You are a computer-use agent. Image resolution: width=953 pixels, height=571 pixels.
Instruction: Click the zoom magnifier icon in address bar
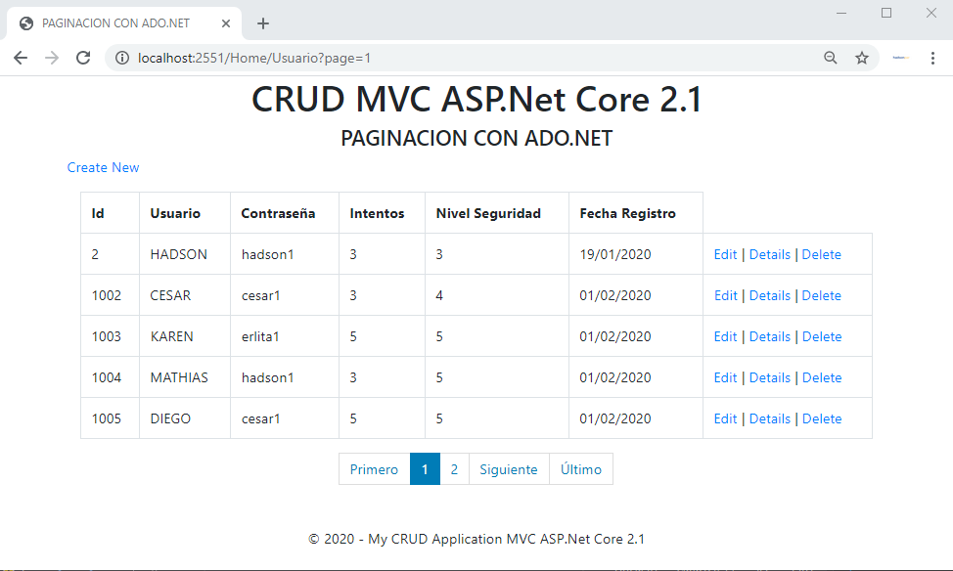(831, 58)
